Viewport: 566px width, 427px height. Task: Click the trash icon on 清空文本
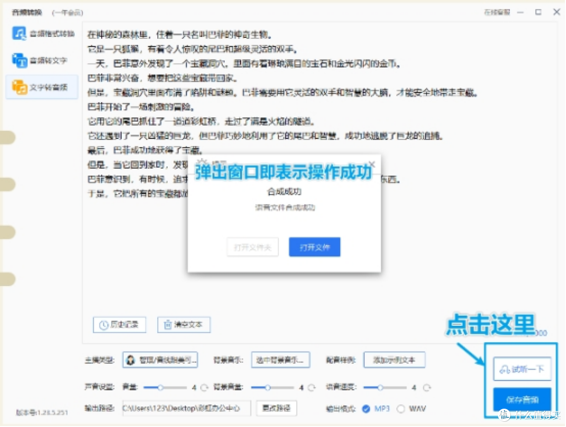click(x=168, y=324)
